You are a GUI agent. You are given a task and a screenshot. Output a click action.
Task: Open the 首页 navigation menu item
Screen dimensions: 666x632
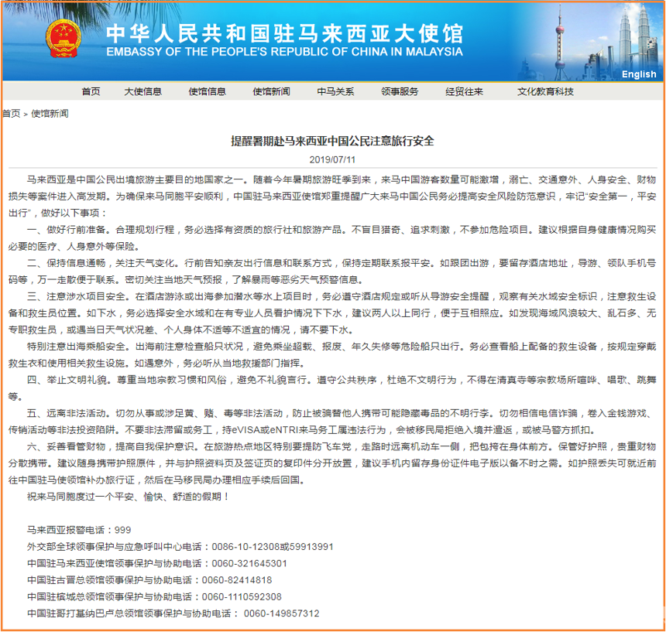91,91
